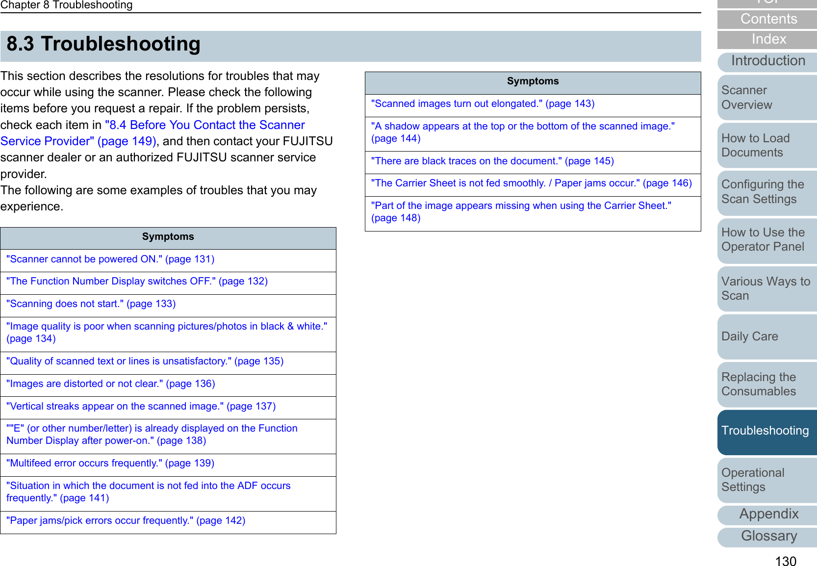
Task: Open 'Paper jams/pick errors occur frequently.' link
Action: coord(126,520)
